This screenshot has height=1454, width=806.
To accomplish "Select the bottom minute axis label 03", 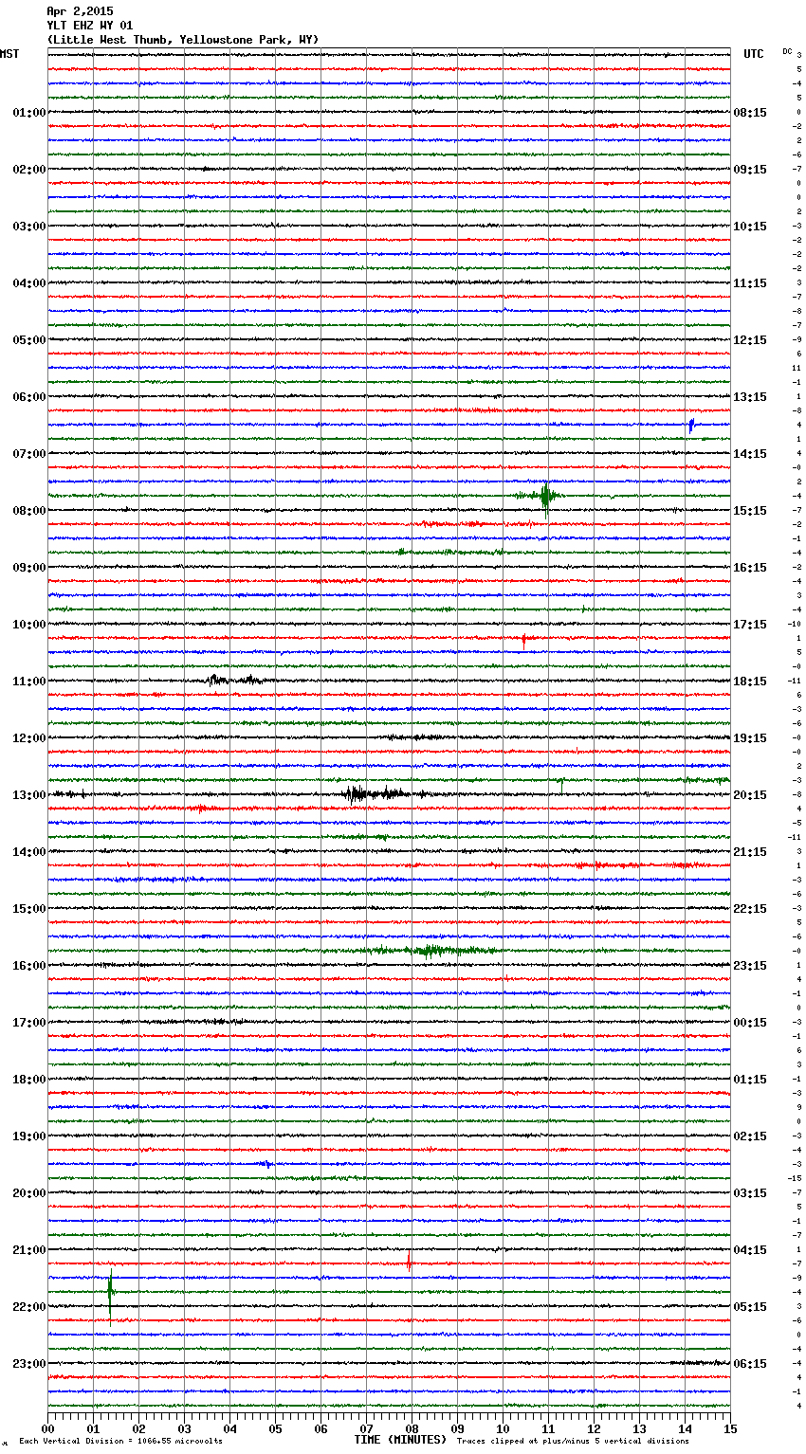I will pyautogui.click(x=185, y=1429).
